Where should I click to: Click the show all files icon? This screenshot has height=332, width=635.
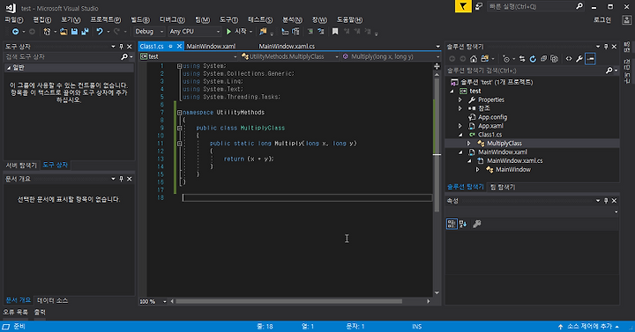pyautogui.click(x=555, y=59)
